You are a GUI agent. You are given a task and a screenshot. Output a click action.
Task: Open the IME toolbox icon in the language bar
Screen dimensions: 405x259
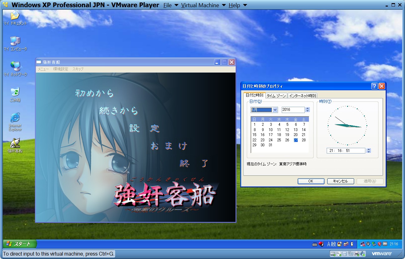click(x=346, y=244)
